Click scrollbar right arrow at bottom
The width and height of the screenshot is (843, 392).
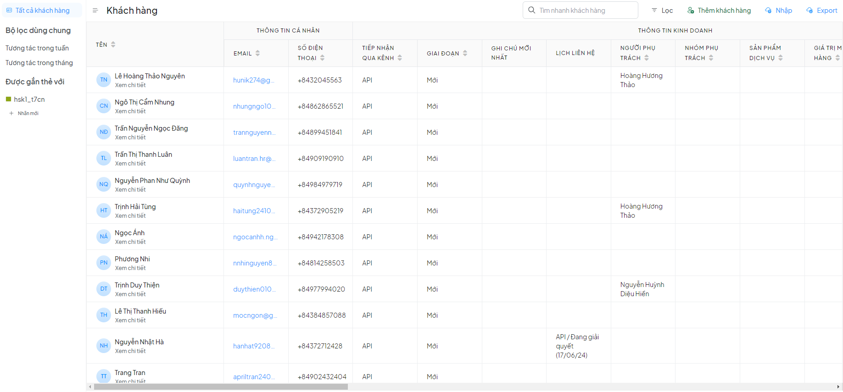[839, 387]
